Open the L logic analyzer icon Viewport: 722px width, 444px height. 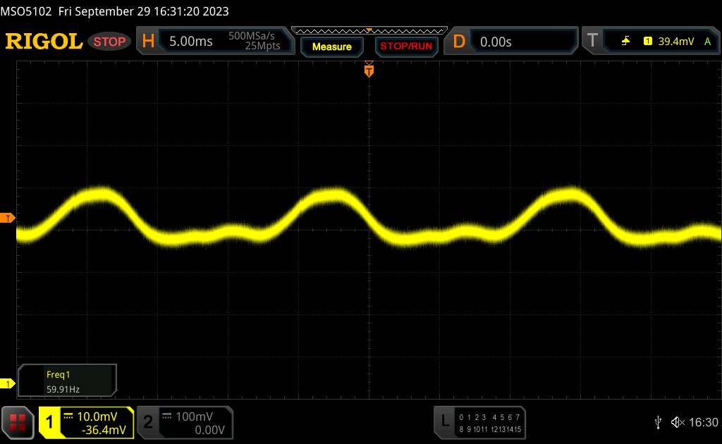[445, 421]
